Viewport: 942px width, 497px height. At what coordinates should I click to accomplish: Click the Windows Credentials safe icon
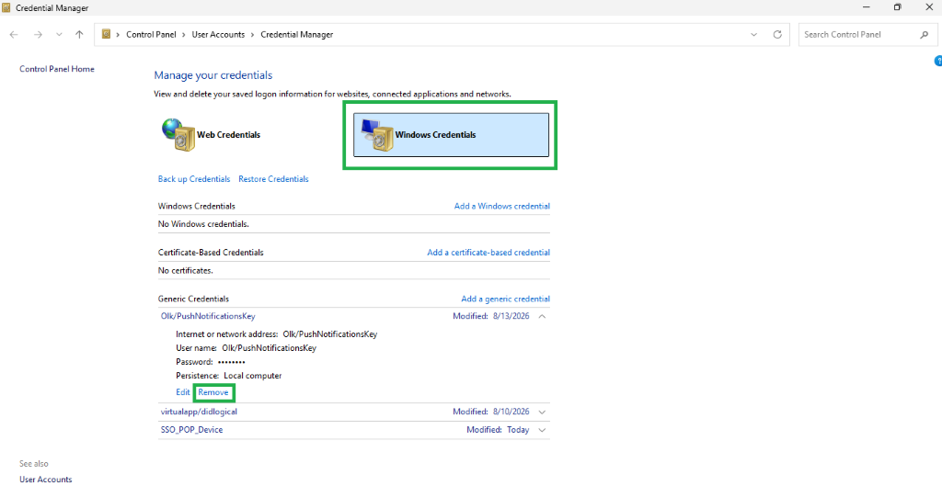(376, 134)
